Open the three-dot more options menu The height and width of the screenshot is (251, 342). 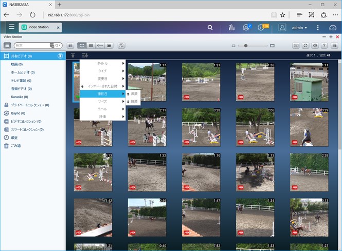point(318,28)
